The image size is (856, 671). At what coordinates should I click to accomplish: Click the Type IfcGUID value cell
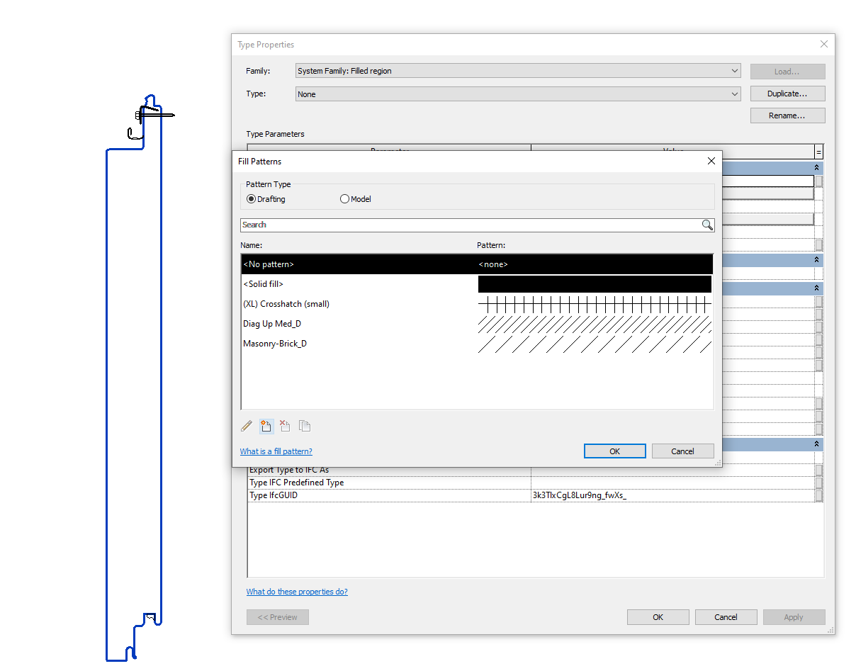pos(672,495)
